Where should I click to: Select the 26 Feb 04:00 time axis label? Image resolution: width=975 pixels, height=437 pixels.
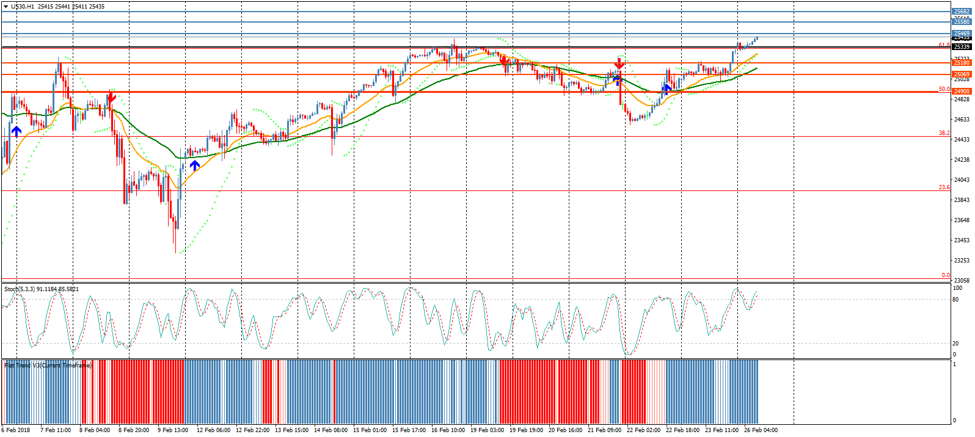pos(761,430)
